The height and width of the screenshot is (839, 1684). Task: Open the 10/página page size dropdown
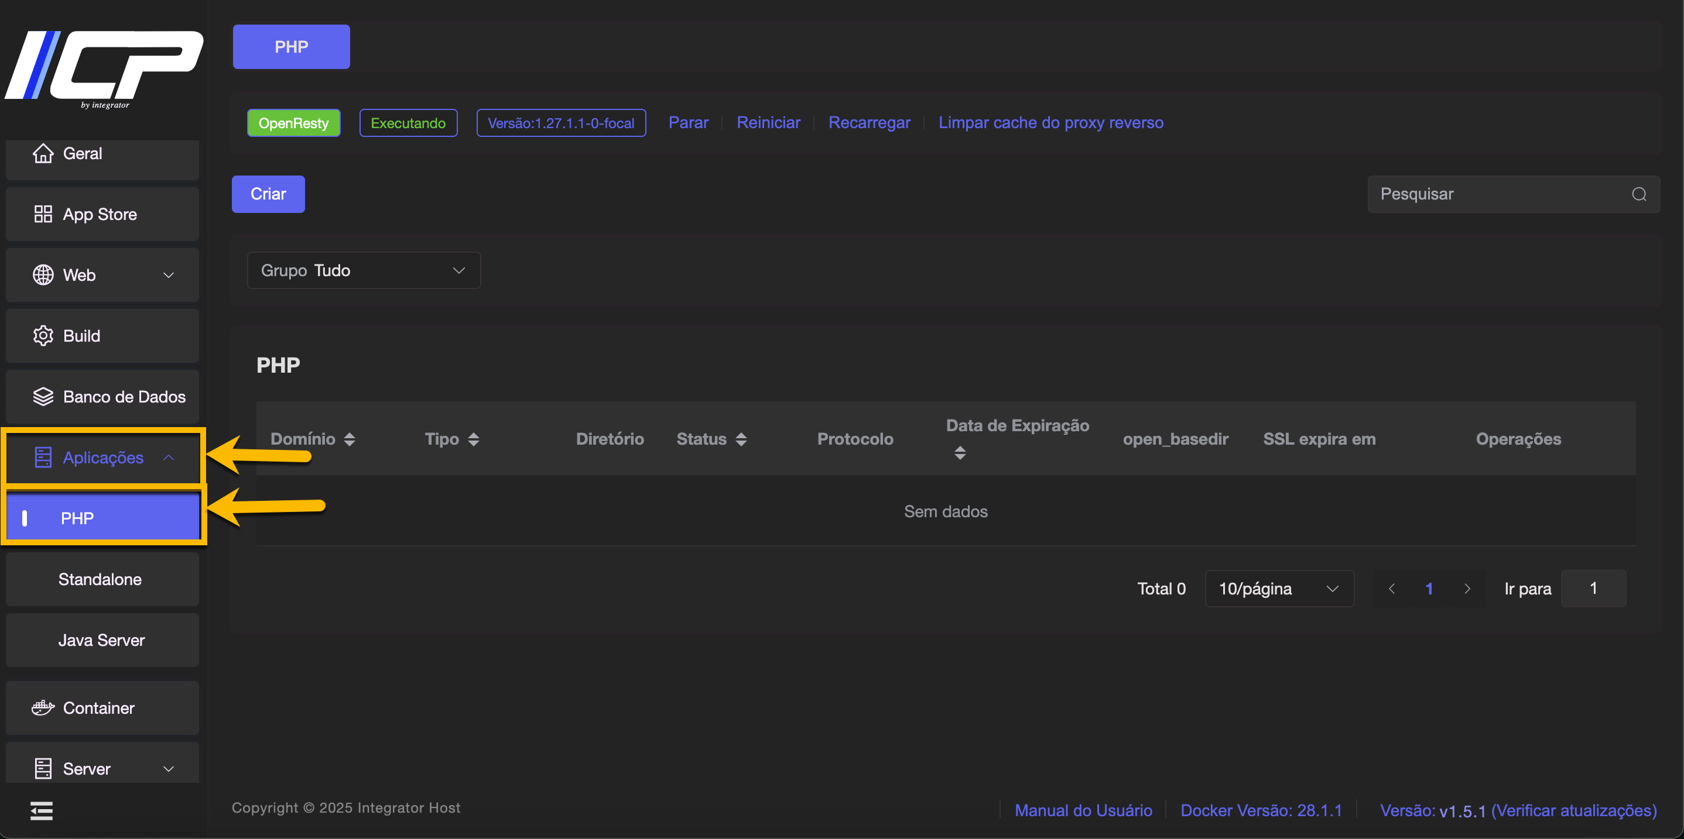1279,589
